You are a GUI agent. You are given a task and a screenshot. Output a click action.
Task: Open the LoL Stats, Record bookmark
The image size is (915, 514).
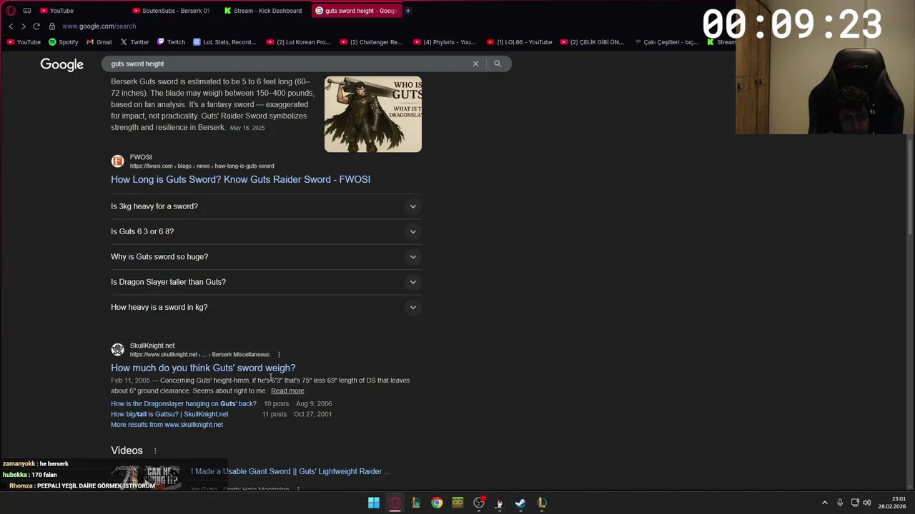tap(224, 42)
